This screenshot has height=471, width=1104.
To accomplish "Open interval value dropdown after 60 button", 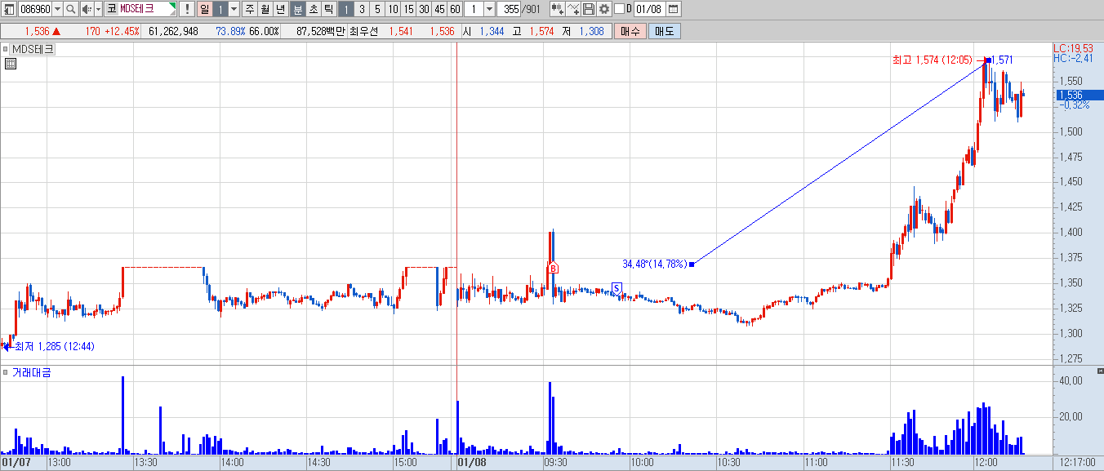I will (490, 9).
